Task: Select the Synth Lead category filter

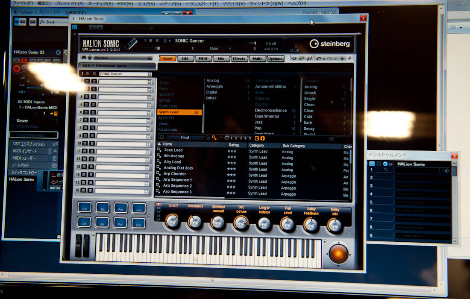Action: pyautogui.click(x=179, y=112)
